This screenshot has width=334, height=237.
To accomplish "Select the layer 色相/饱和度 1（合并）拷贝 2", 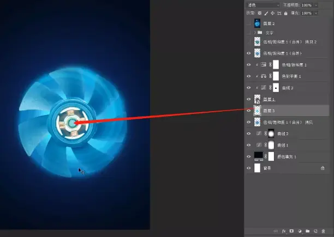I will [290, 42].
